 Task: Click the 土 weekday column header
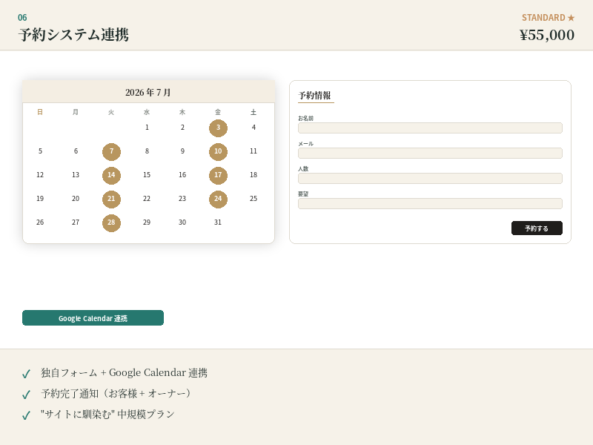click(254, 112)
